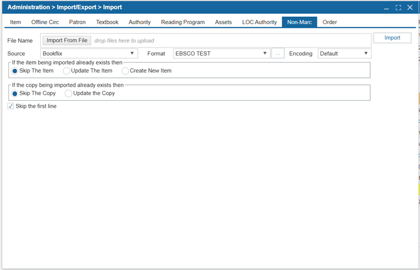The width and height of the screenshot is (420, 270).
Task: Select Update the Copy radio option
Action: click(68, 93)
